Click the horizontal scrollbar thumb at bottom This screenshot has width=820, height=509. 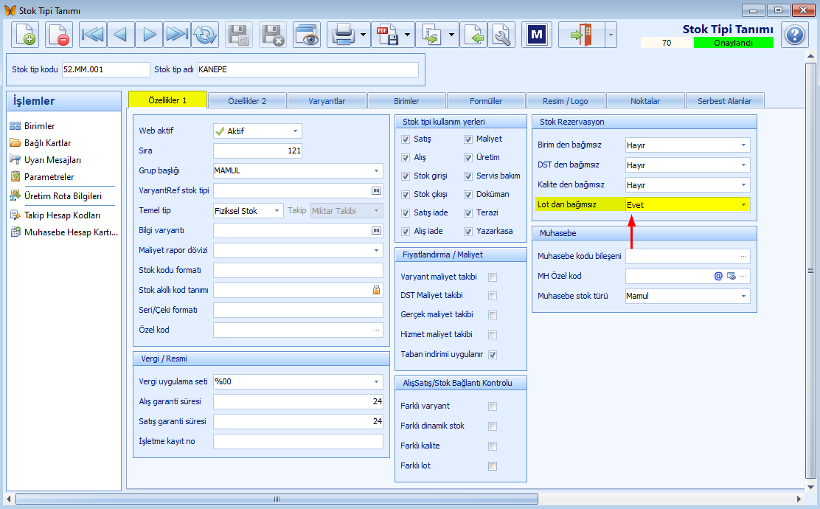point(277,499)
